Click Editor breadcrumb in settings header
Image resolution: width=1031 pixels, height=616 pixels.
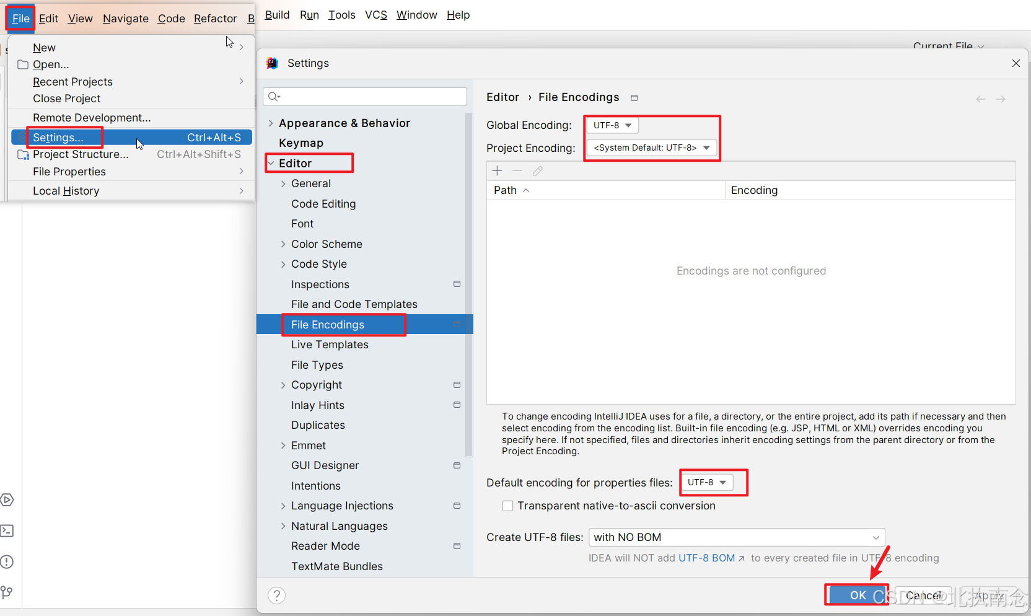click(x=502, y=97)
